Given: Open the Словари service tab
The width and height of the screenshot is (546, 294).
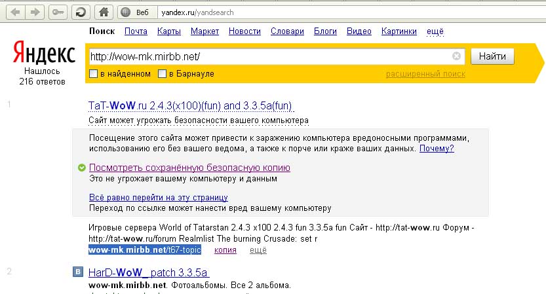Looking at the screenshot, I should (x=287, y=31).
